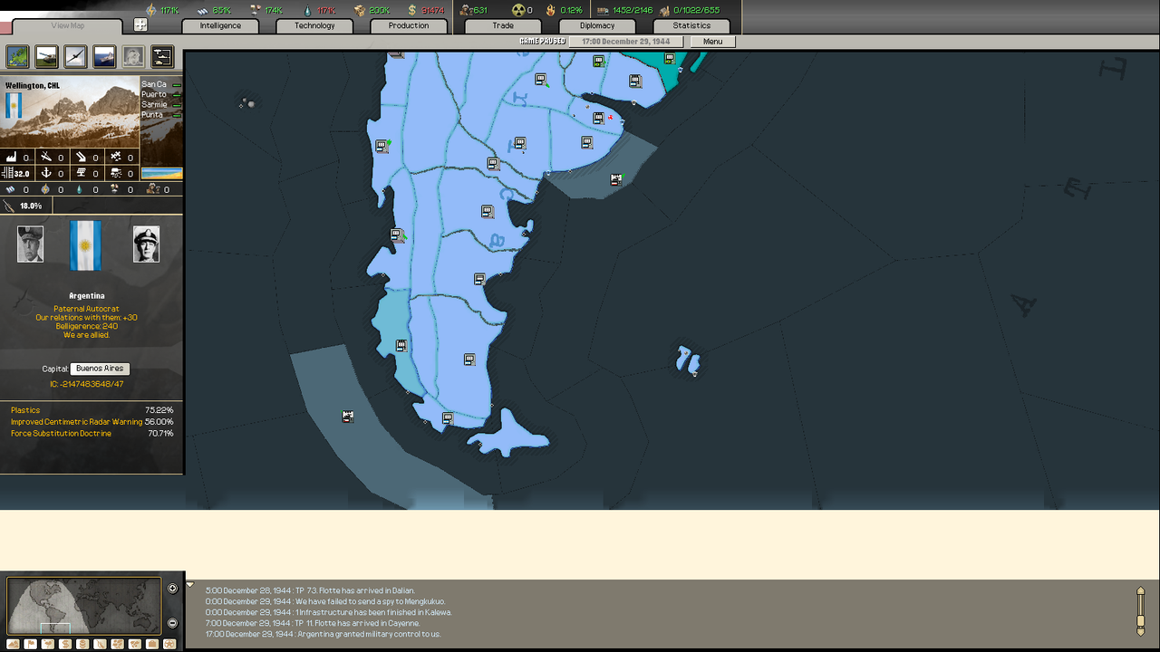The height and width of the screenshot is (652, 1160).
Task: Select the revolt risk map mode icon
Action: coord(100,644)
